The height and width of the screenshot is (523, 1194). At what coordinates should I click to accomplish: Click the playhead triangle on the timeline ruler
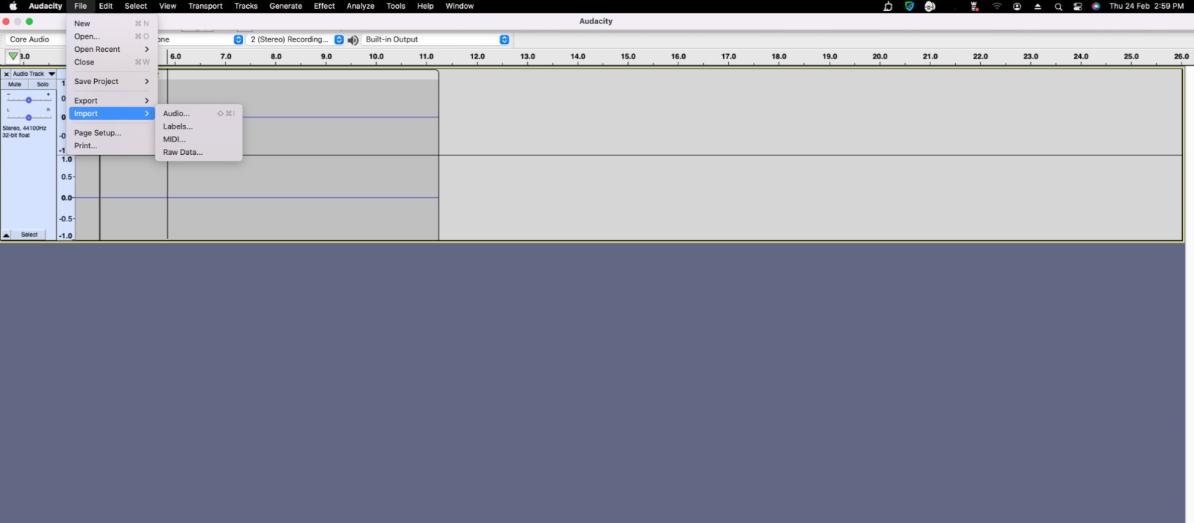click(x=13, y=56)
